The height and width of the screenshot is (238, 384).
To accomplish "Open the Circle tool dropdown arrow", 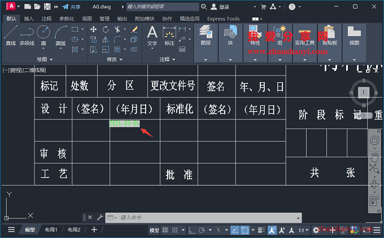I will pyautogui.click(x=43, y=49).
